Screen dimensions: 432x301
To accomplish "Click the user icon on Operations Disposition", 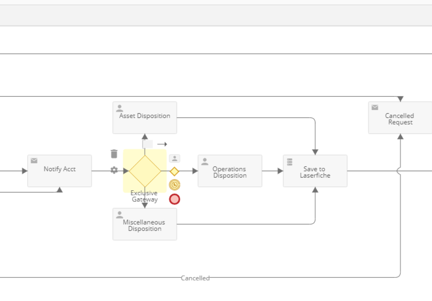I will pyautogui.click(x=204, y=161).
